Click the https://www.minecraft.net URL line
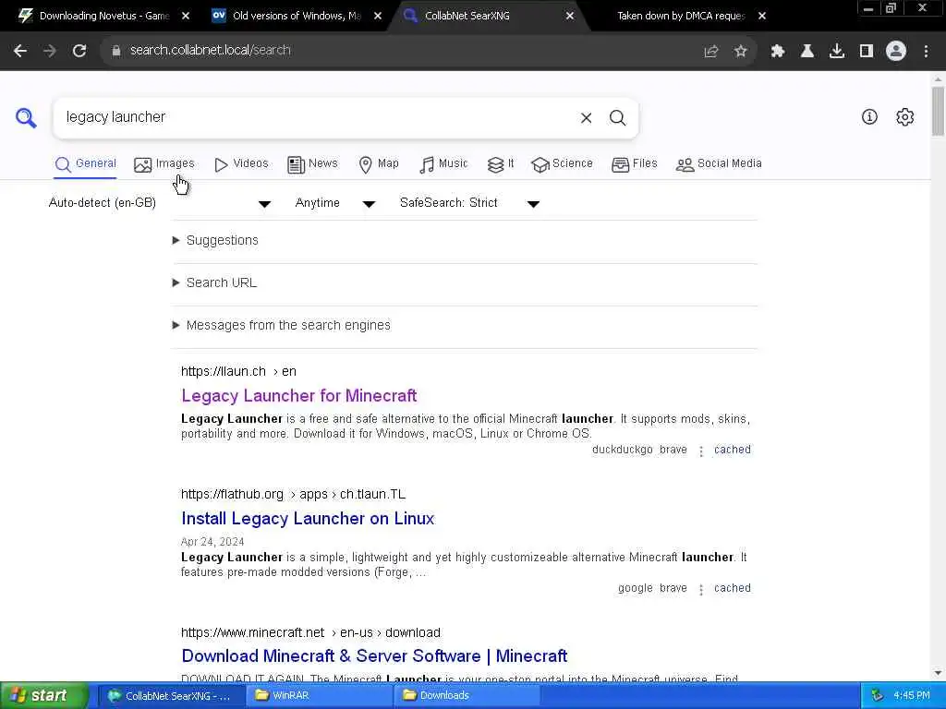 point(310,632)
